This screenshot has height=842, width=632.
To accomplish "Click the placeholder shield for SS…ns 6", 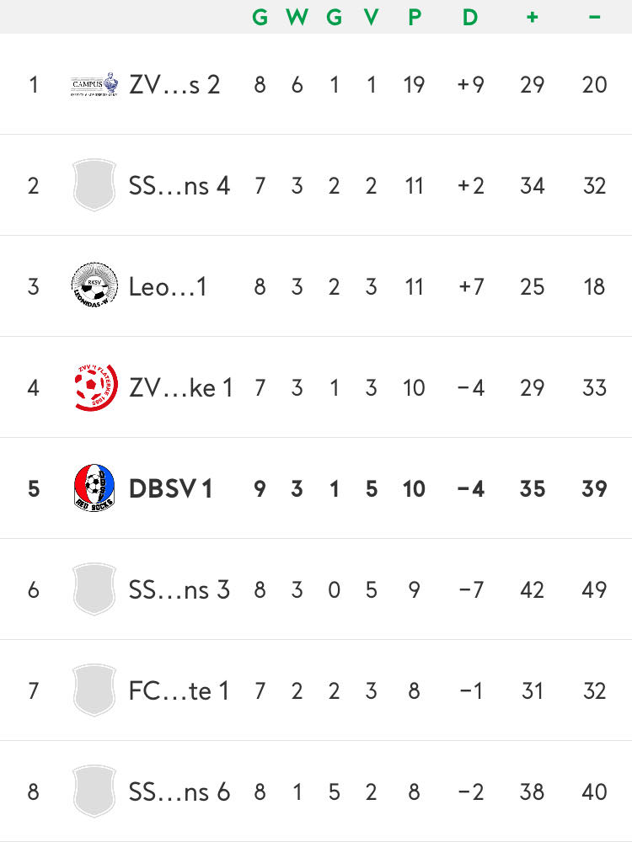I will pos(94,791).
